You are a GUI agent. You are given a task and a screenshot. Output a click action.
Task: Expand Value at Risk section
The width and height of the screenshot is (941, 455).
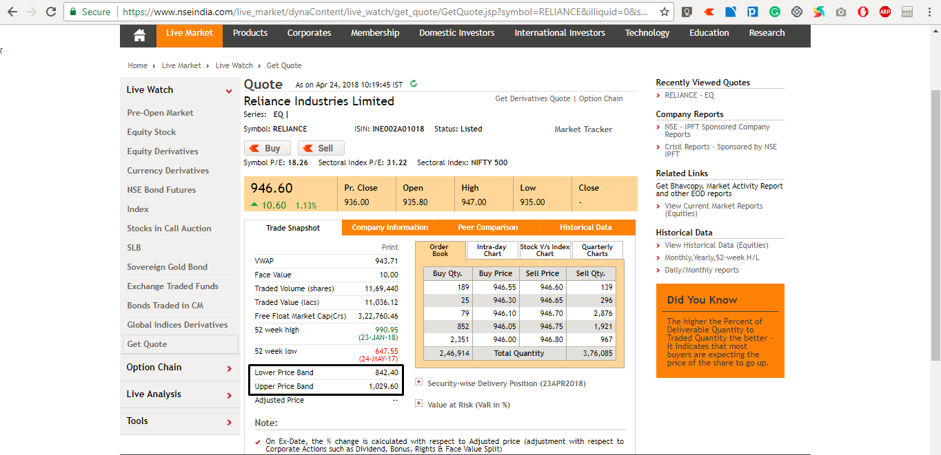(419, 404)
